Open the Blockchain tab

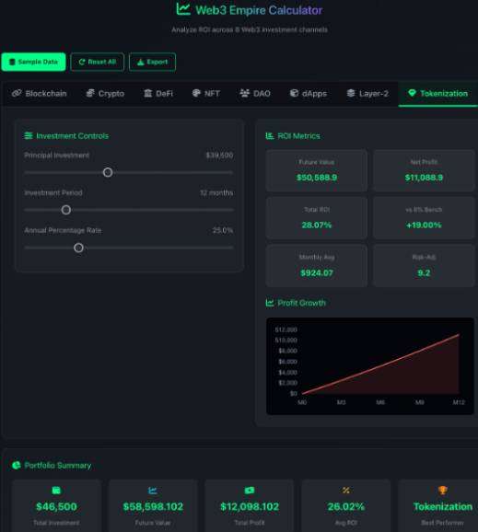pos(39,93)
